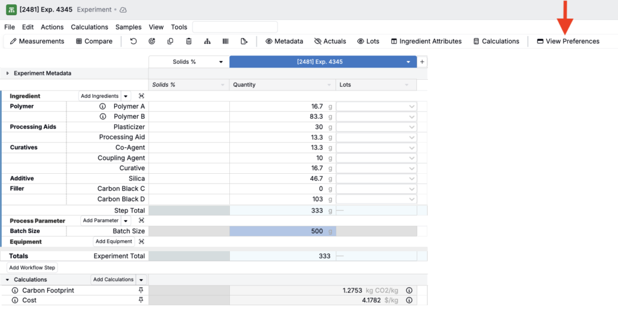618x321 pixels.
Task: Click the copy duplicate icon in toolbar
Action: (170, 41)
